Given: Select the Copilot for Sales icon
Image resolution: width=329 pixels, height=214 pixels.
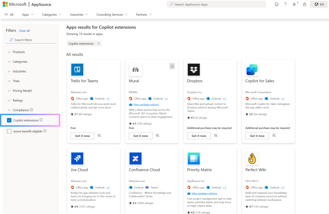Looking at the screenshot, I should coord(252,69).
